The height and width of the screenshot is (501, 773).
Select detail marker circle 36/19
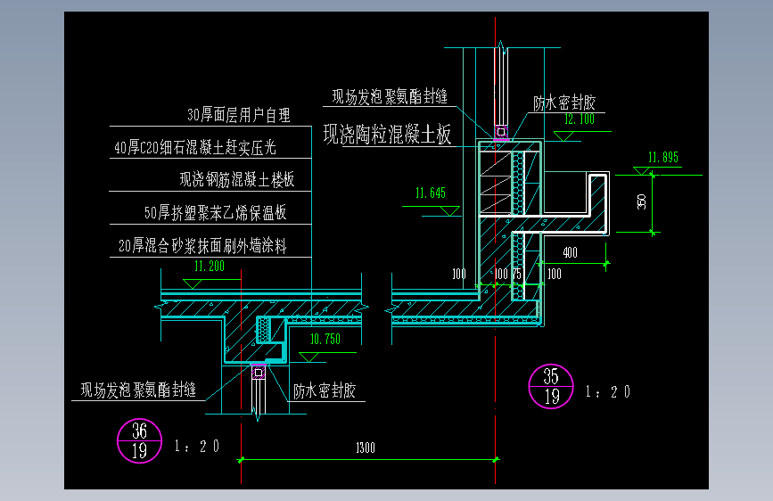[139, 441]
